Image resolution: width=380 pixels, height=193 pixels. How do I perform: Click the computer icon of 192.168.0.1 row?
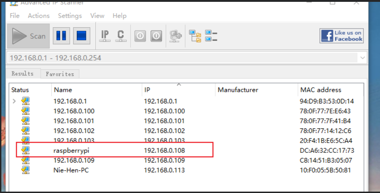[25, 101]
